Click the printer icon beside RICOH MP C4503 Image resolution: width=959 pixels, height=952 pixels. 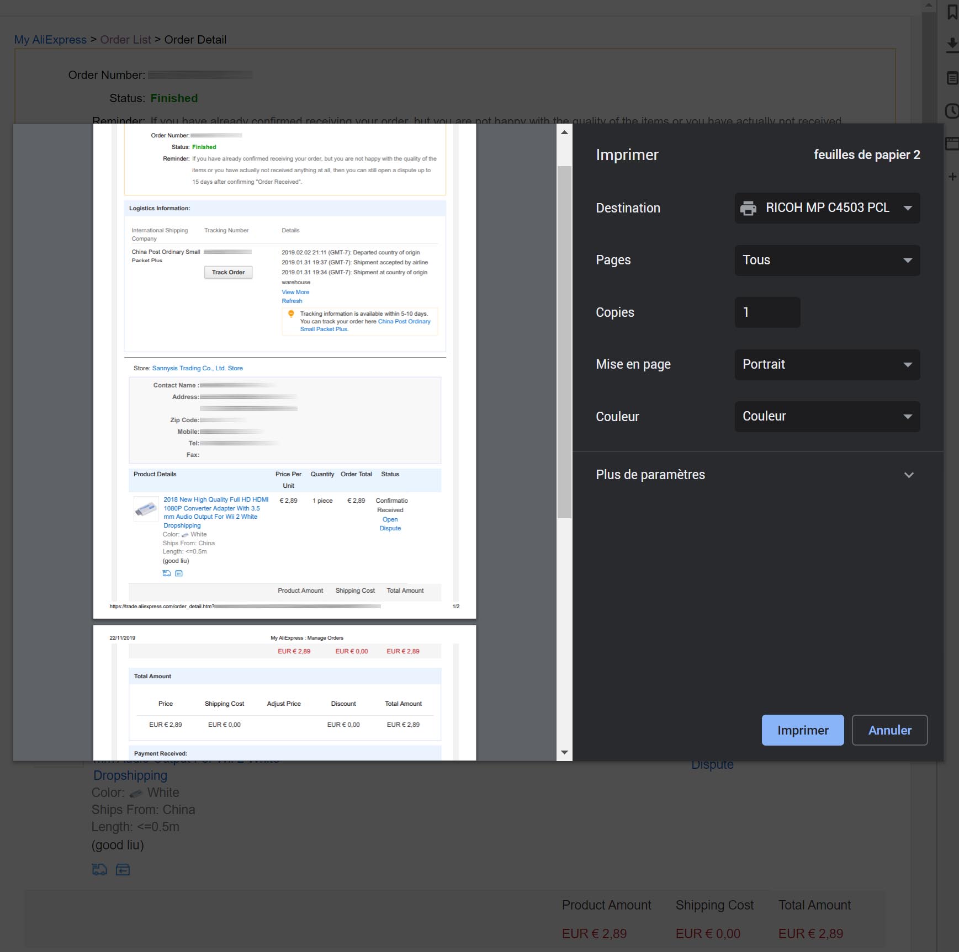[749, 208]
